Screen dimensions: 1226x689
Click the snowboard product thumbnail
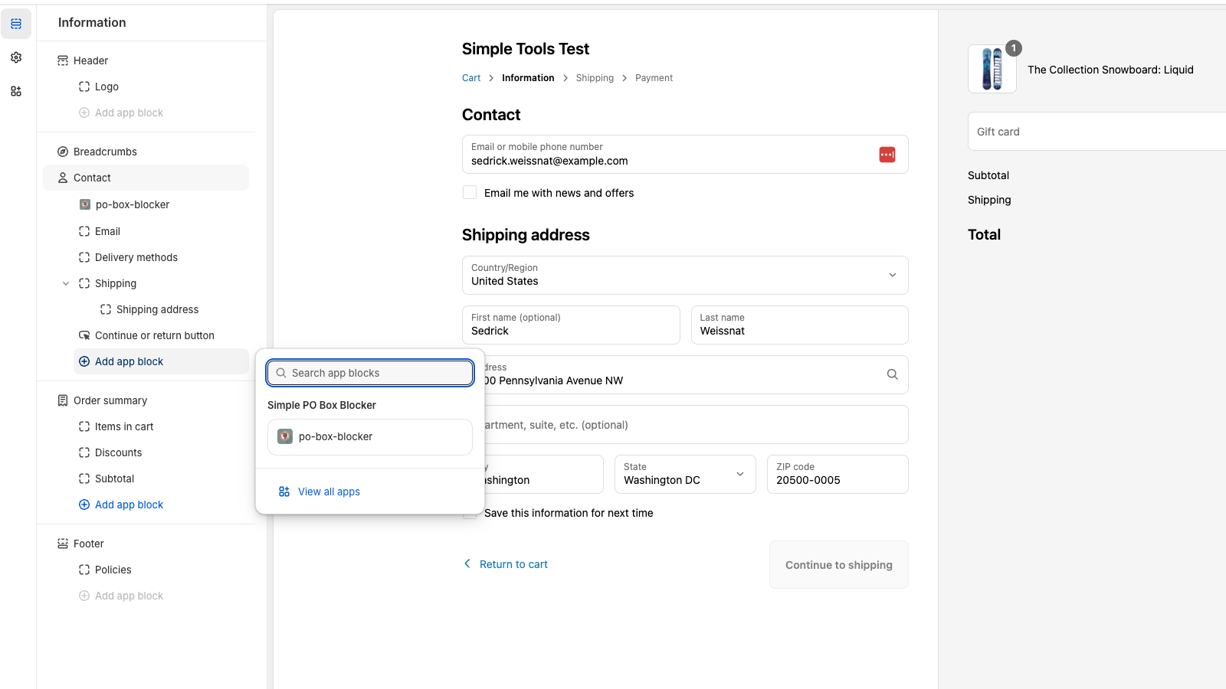(992, 69)
